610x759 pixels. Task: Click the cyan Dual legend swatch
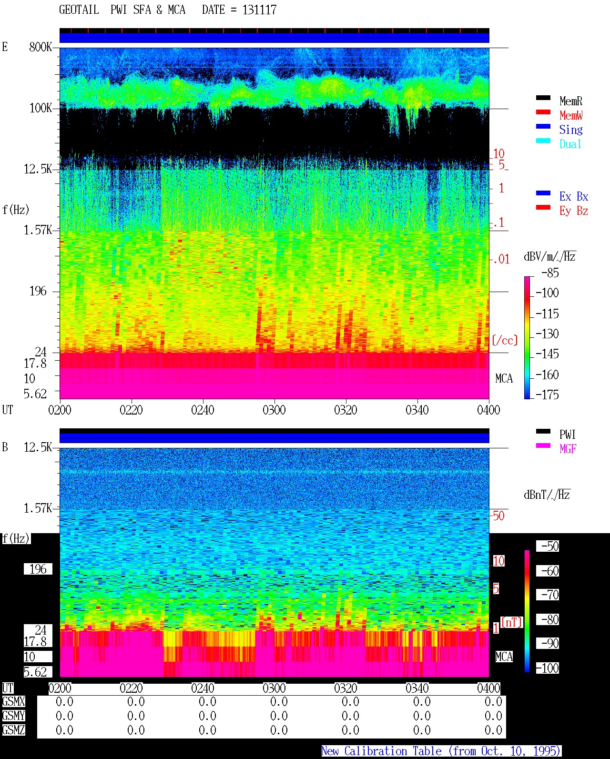543,141
